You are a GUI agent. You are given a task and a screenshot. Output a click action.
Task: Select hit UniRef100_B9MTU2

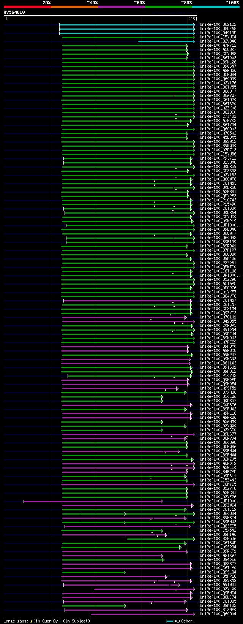(x=218, y=606)
